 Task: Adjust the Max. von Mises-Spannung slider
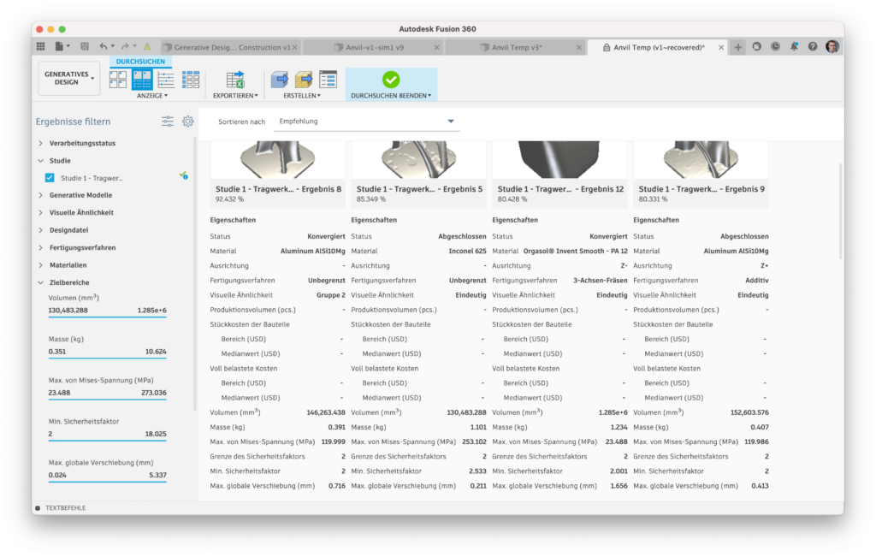107,399
